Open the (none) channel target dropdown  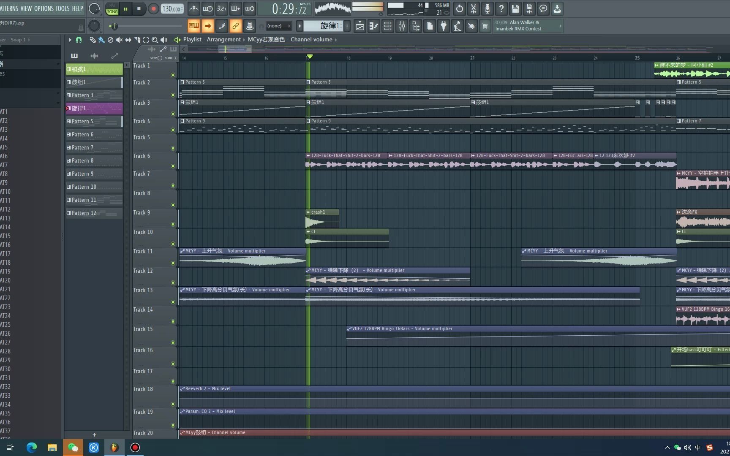[279, 26]
